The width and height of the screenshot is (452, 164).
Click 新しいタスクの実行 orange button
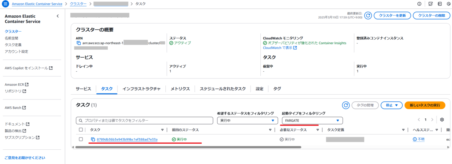(425, 105)
